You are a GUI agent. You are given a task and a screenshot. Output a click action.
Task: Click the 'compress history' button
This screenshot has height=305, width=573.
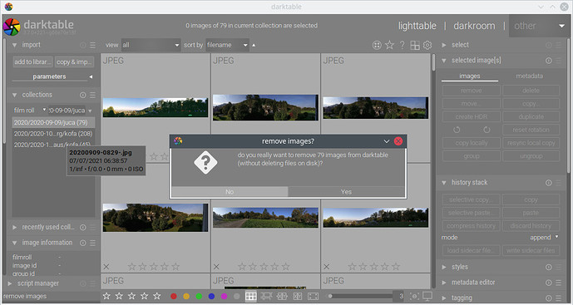tap(471, 226)
